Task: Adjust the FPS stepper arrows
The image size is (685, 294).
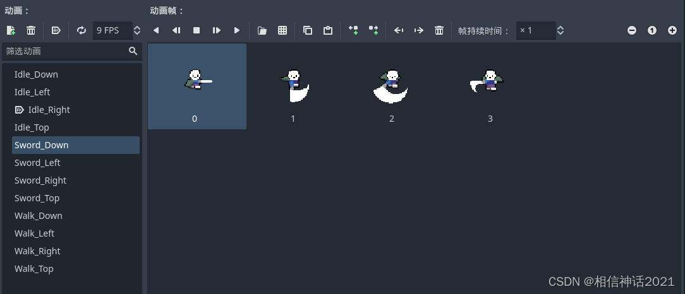Action: point(137,30)
